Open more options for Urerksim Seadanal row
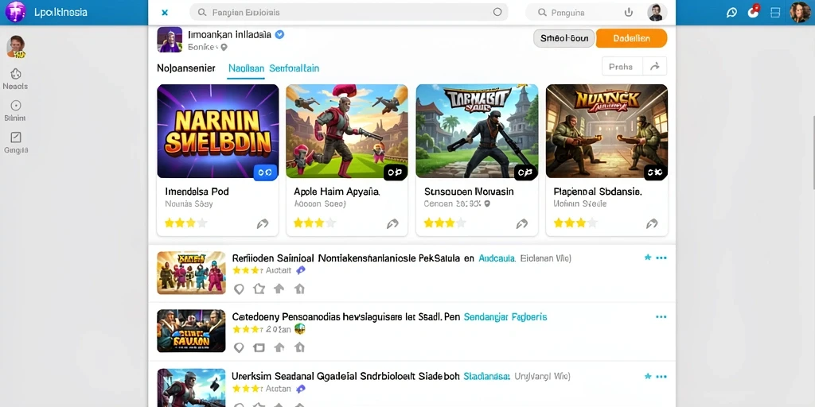This screenshot has width=815, height=407. (661, 376)
